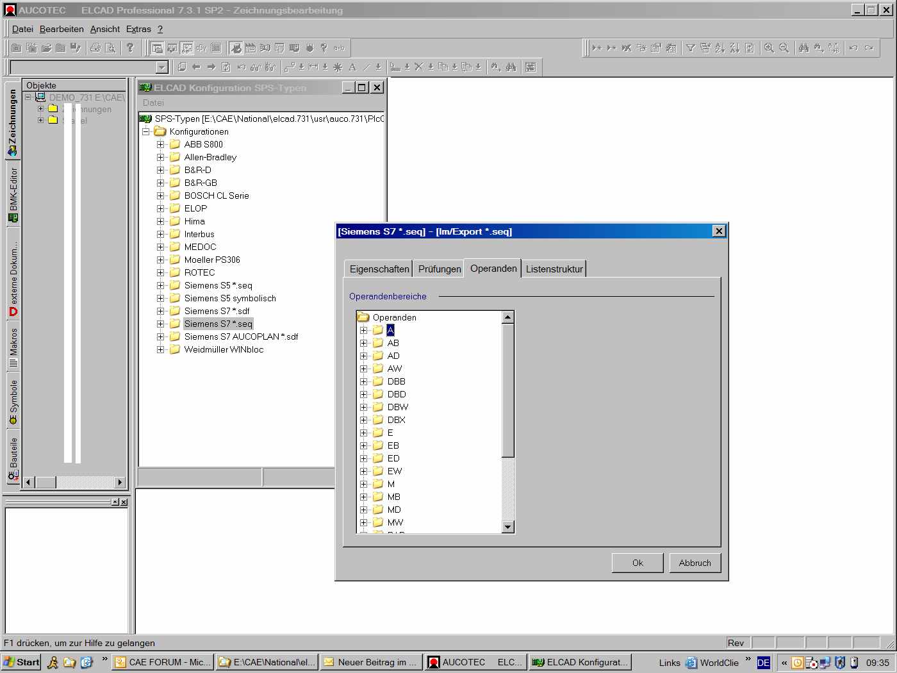Select the Weidmüller WINbloc tree item

(x=224, y=349)
